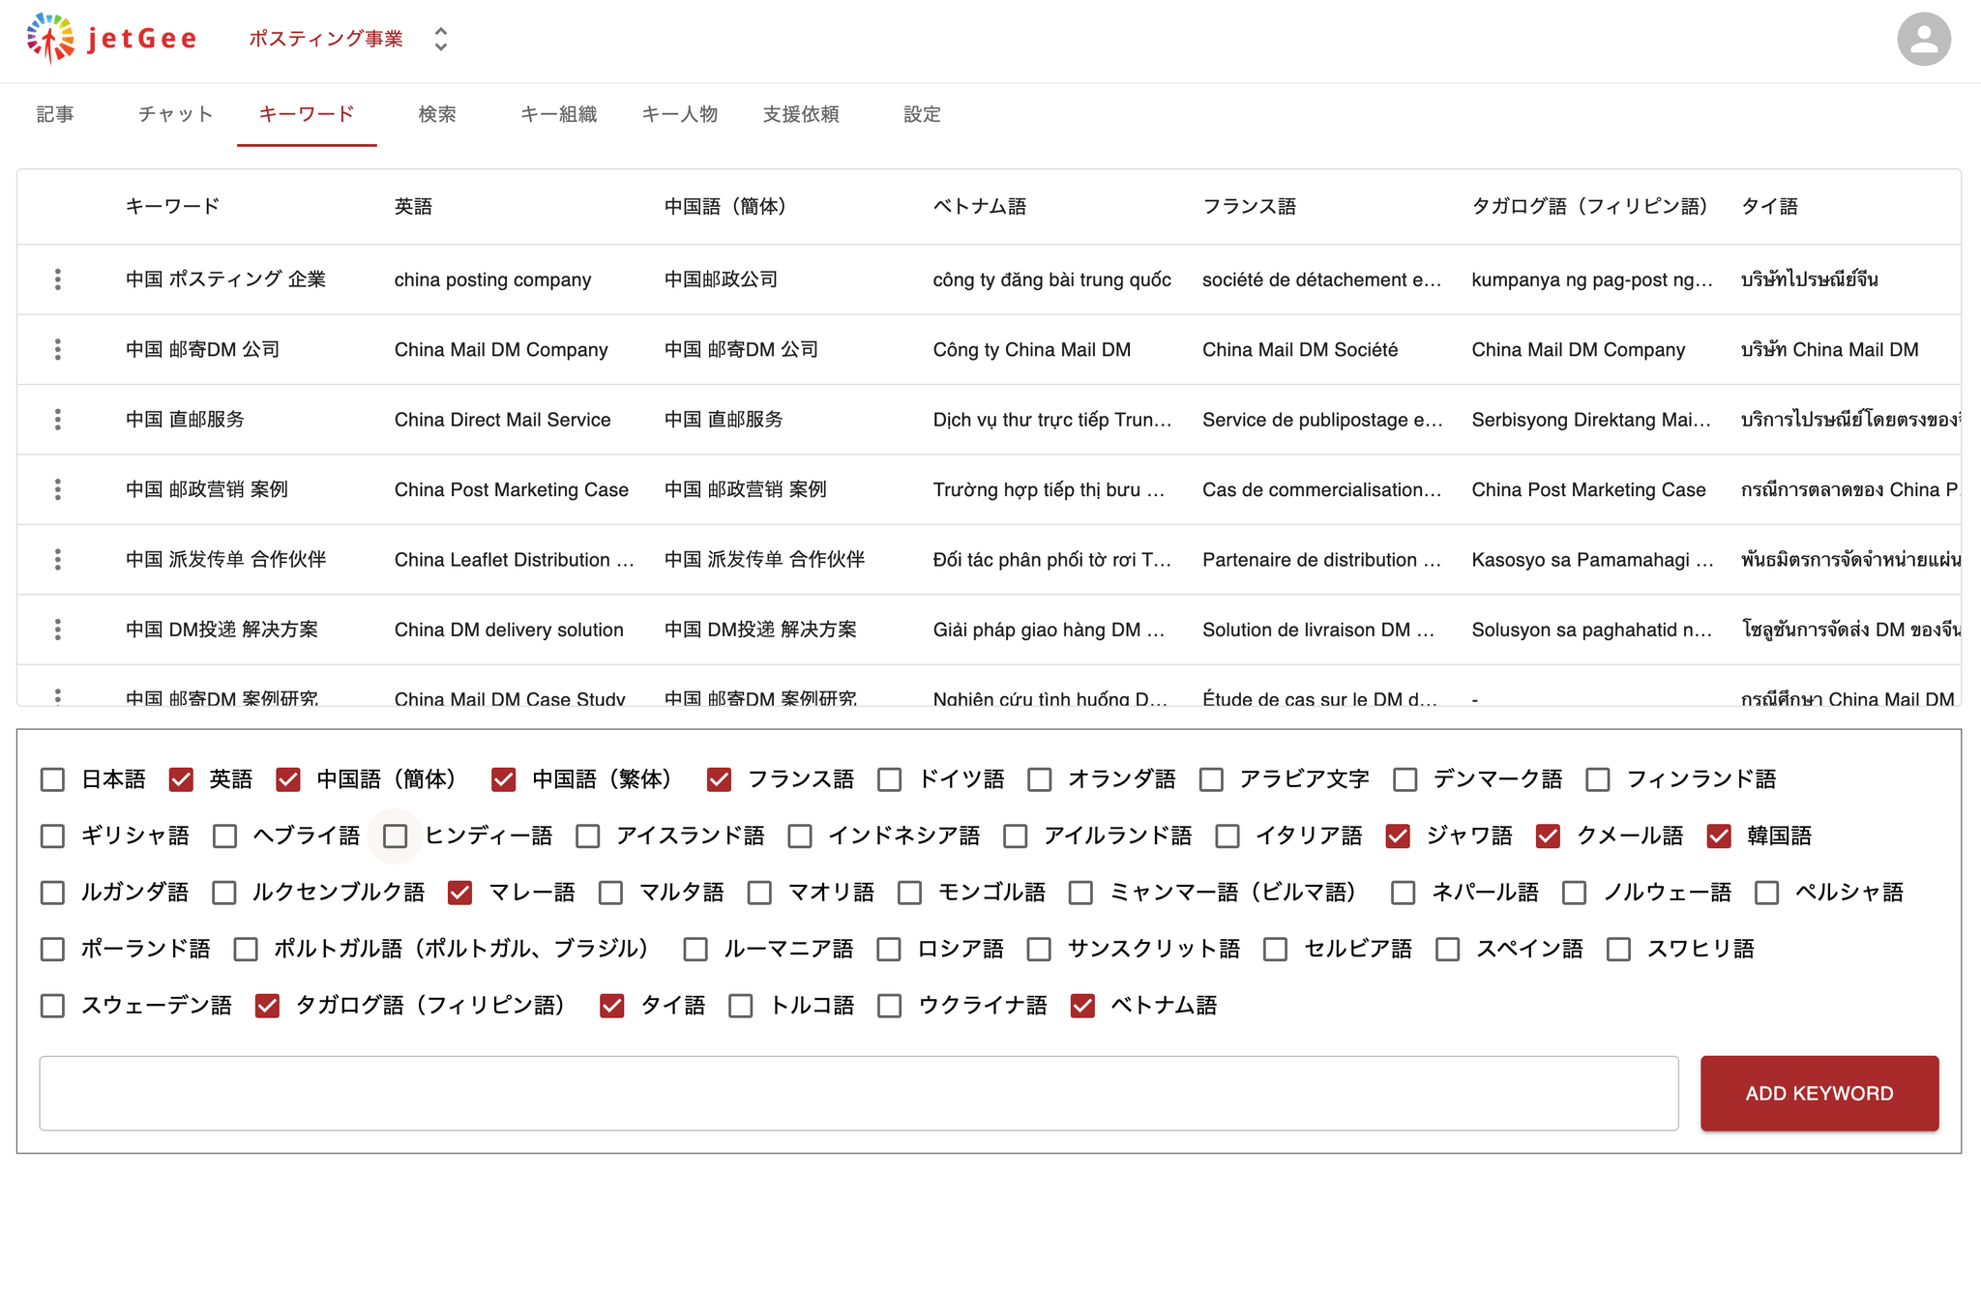
Task: Click the up-down arrows beside project name
Action: (441, 39)
